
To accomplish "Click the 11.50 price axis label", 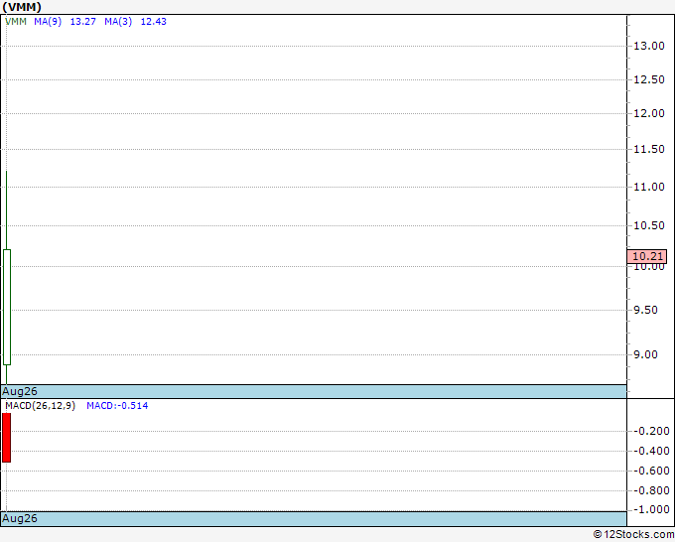I will click(649, 149).
